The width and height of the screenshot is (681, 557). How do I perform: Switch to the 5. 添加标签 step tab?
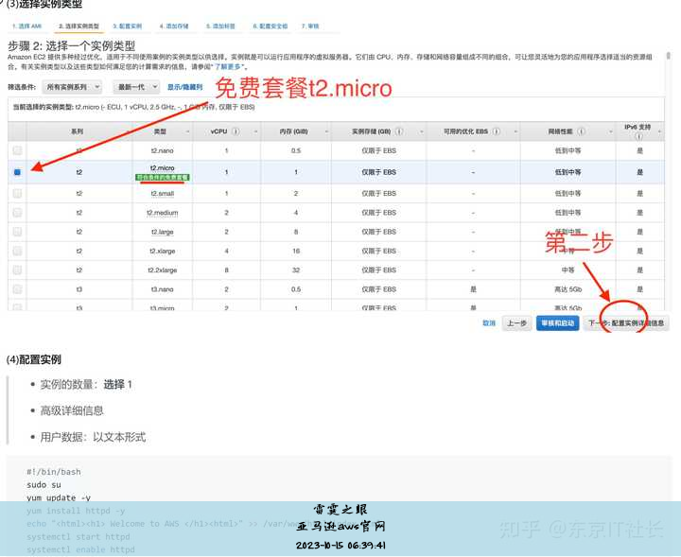(220, 26)
